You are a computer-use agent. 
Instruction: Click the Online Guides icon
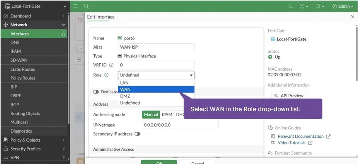pyautogui.click(x=270, y=128)
